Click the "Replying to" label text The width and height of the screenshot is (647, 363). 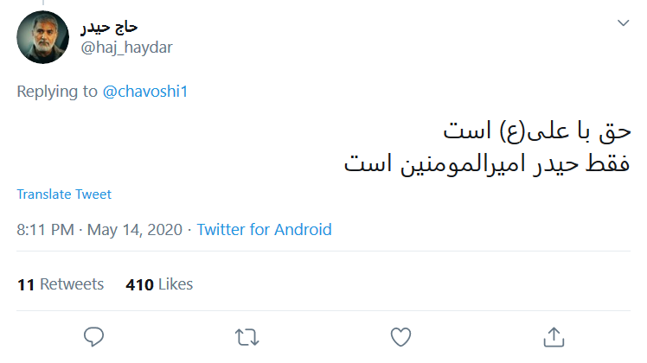[x=57, y=92]
